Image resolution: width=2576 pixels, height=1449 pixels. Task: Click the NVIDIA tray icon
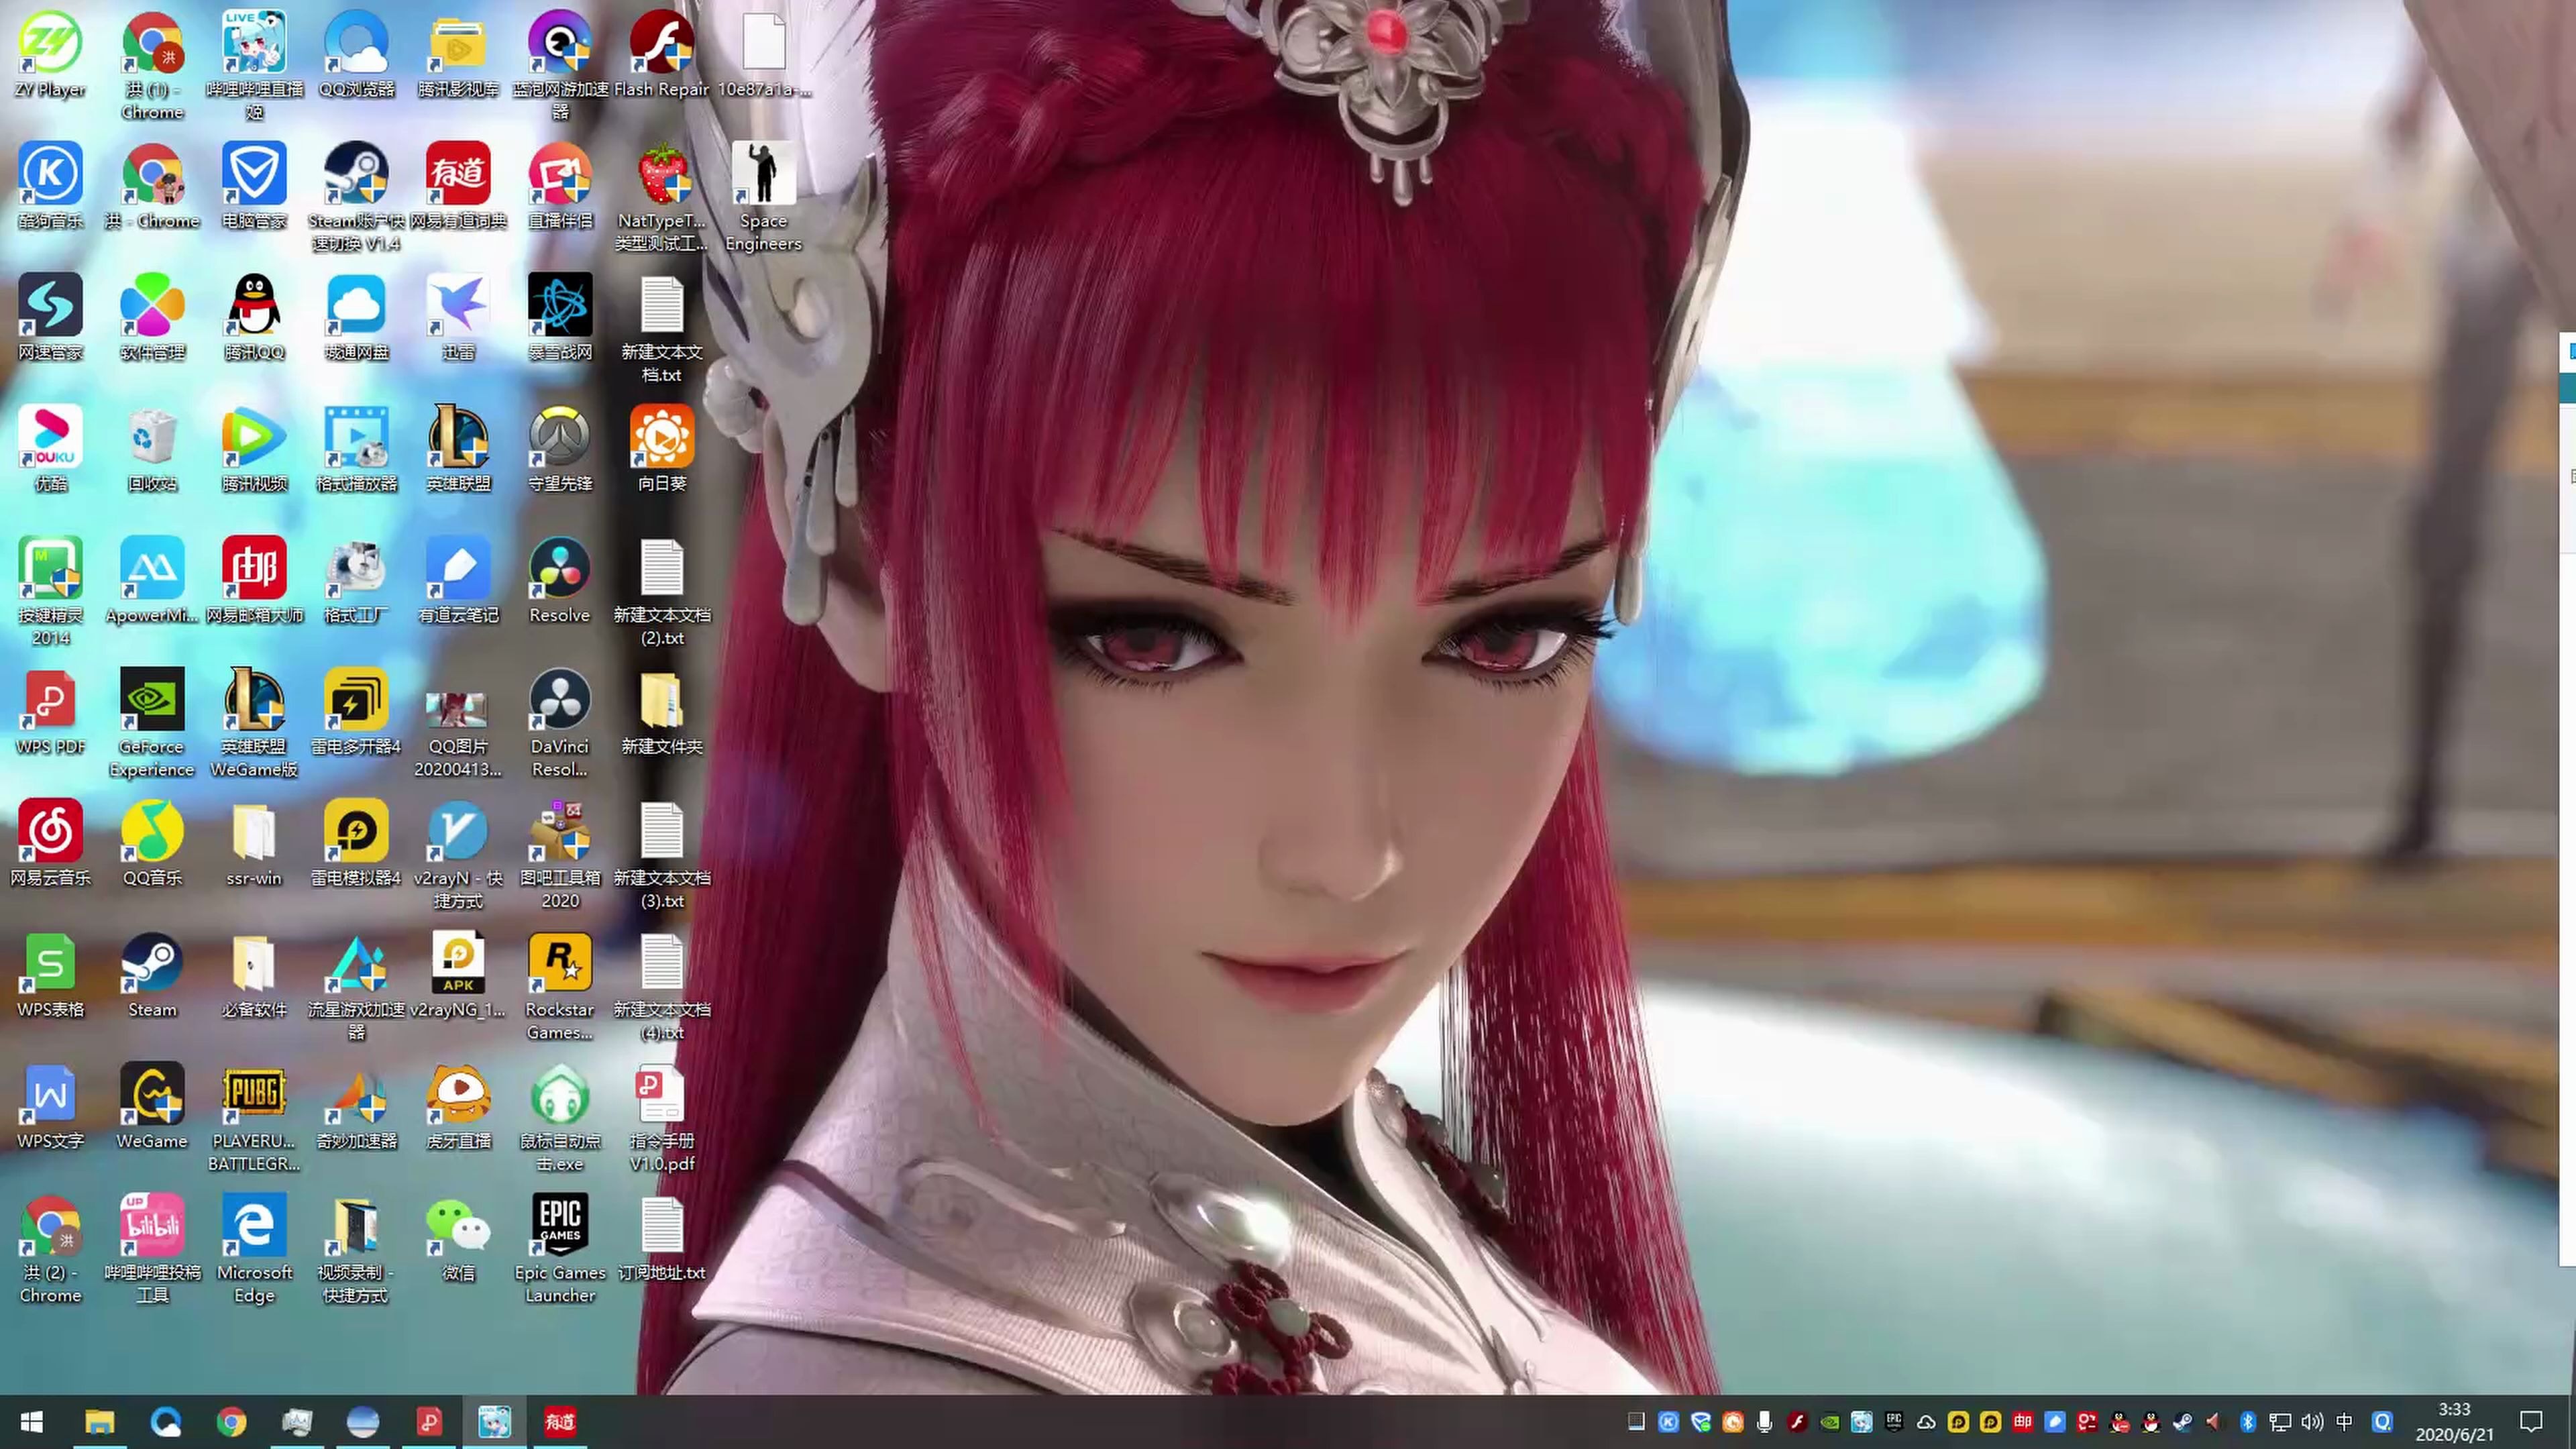click(1829, 1422)
